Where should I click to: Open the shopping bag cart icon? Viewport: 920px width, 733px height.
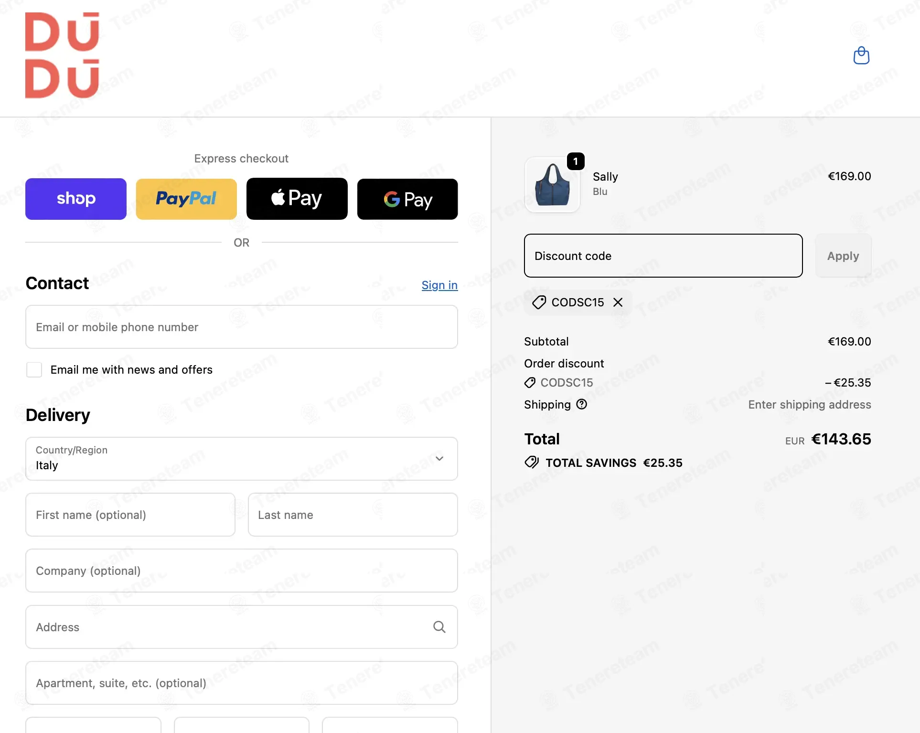click(x=861, y=55)
